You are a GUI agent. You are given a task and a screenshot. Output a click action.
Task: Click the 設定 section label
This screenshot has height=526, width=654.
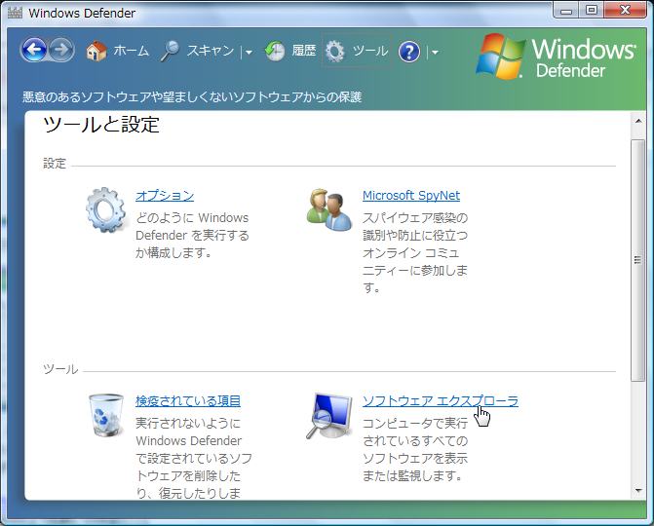pyautogui.click(x=55, y=163)
